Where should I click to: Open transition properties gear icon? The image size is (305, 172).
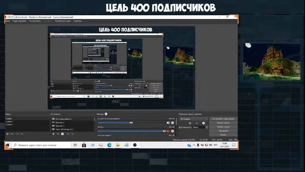point(203,123)
